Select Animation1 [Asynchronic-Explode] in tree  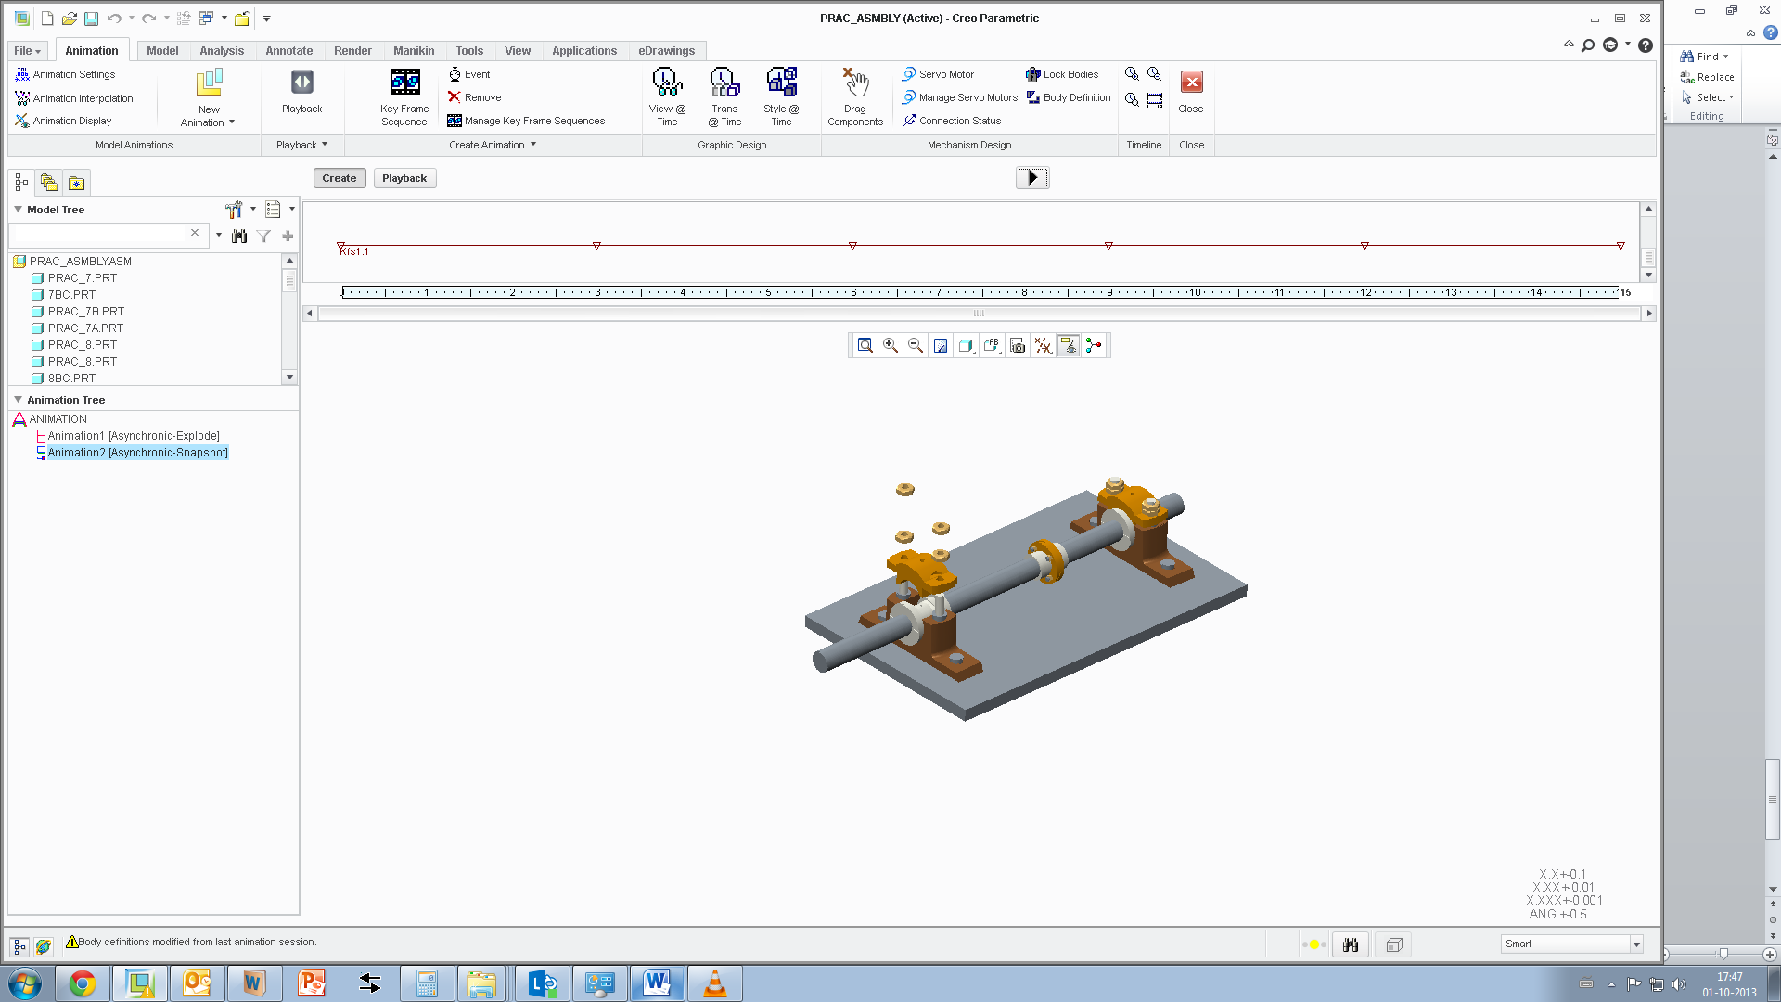(134, 436)
